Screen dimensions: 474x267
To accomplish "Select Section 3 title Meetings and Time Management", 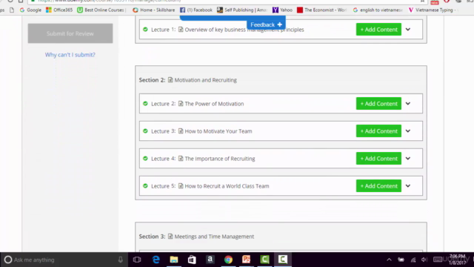I will [214, 237].
